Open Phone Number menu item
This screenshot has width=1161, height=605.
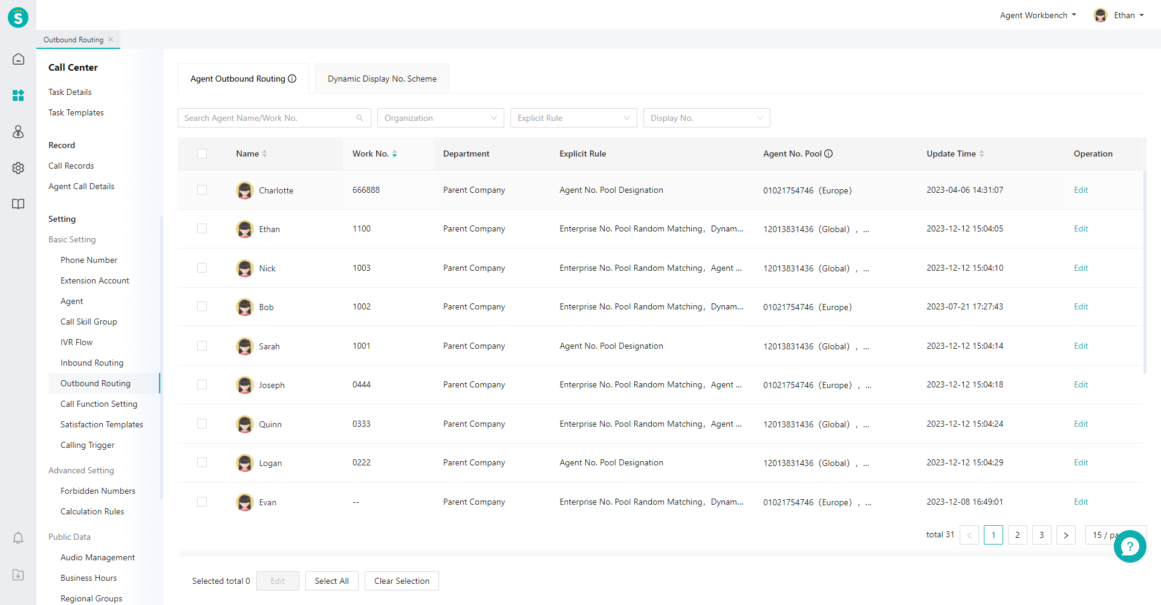[89, 260]
